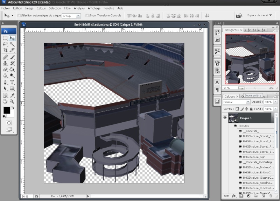Open the Calques panel options menu
This screenshot has height=201, width=280.
pos(276,97)
